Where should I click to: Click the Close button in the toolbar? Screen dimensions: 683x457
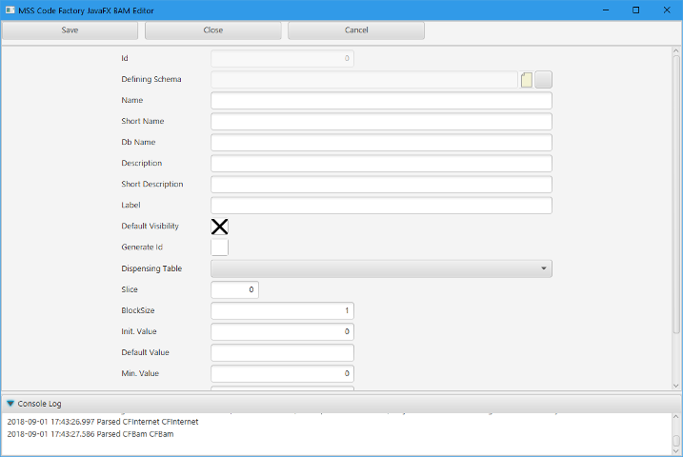tap(213, 30)
